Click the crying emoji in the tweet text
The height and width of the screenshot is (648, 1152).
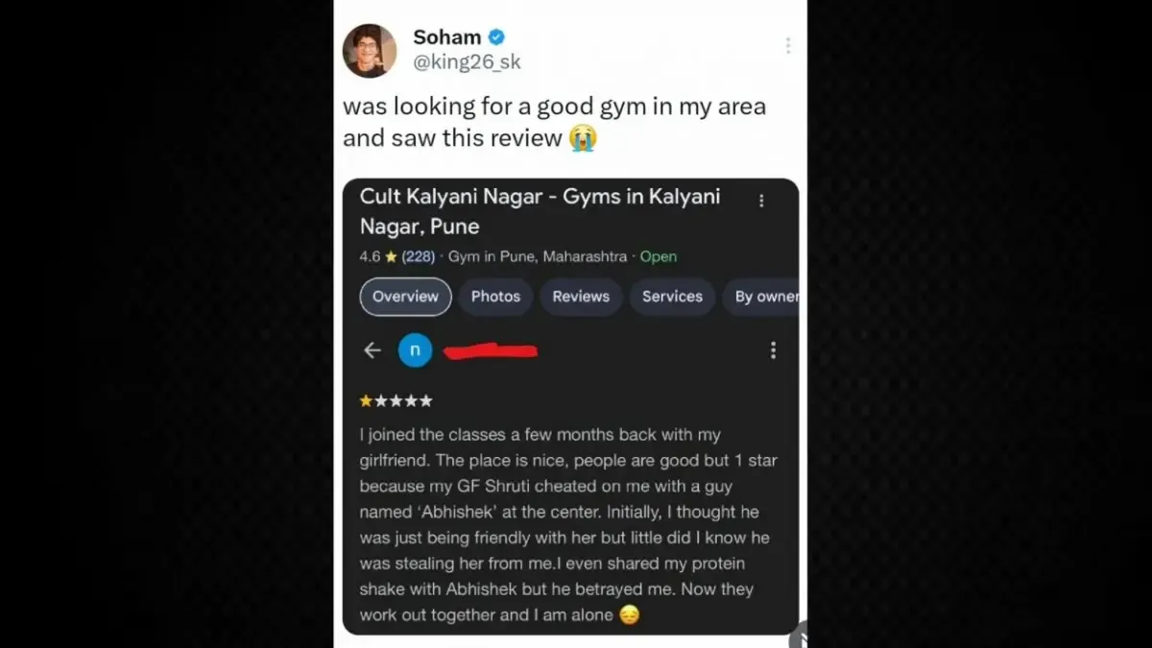point(582,138)
